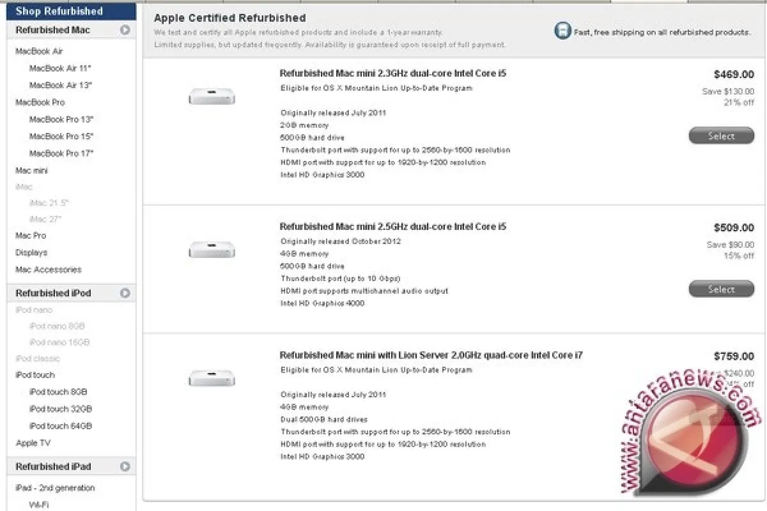Click the iPod classic sidebar entry
767x511 pixels.
coord(37,358)
